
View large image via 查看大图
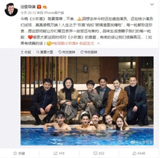[x=45, y=52]
